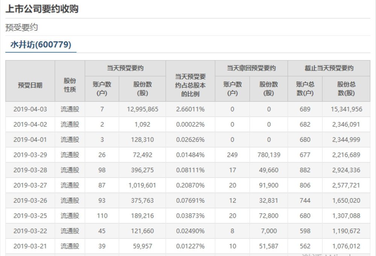This screenshot has width=376, height=256.
Task: Select the date cell 2019-03-25
Action: (x=30, y=216)
